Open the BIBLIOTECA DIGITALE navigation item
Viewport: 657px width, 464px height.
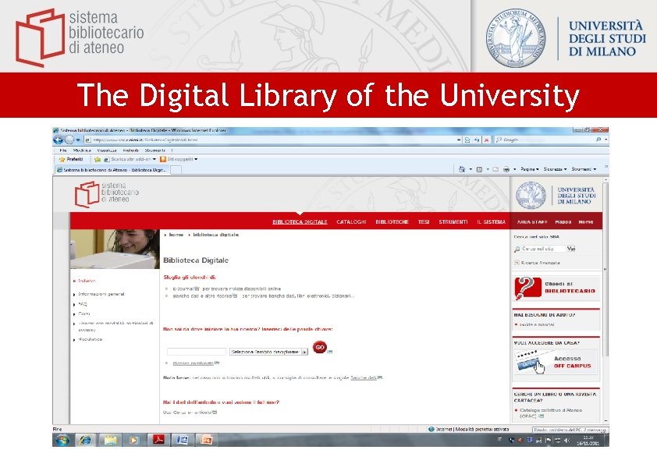click(x=300, y=222)
